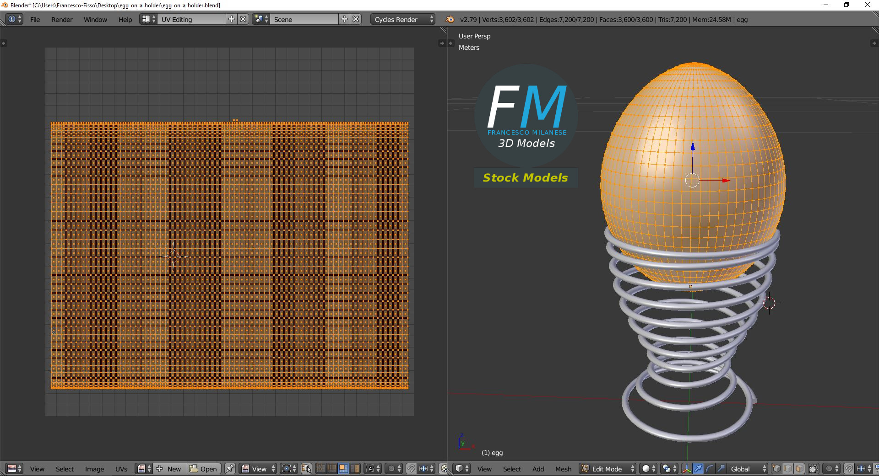
Task: Open the Help menu
Action: [125, 19]
